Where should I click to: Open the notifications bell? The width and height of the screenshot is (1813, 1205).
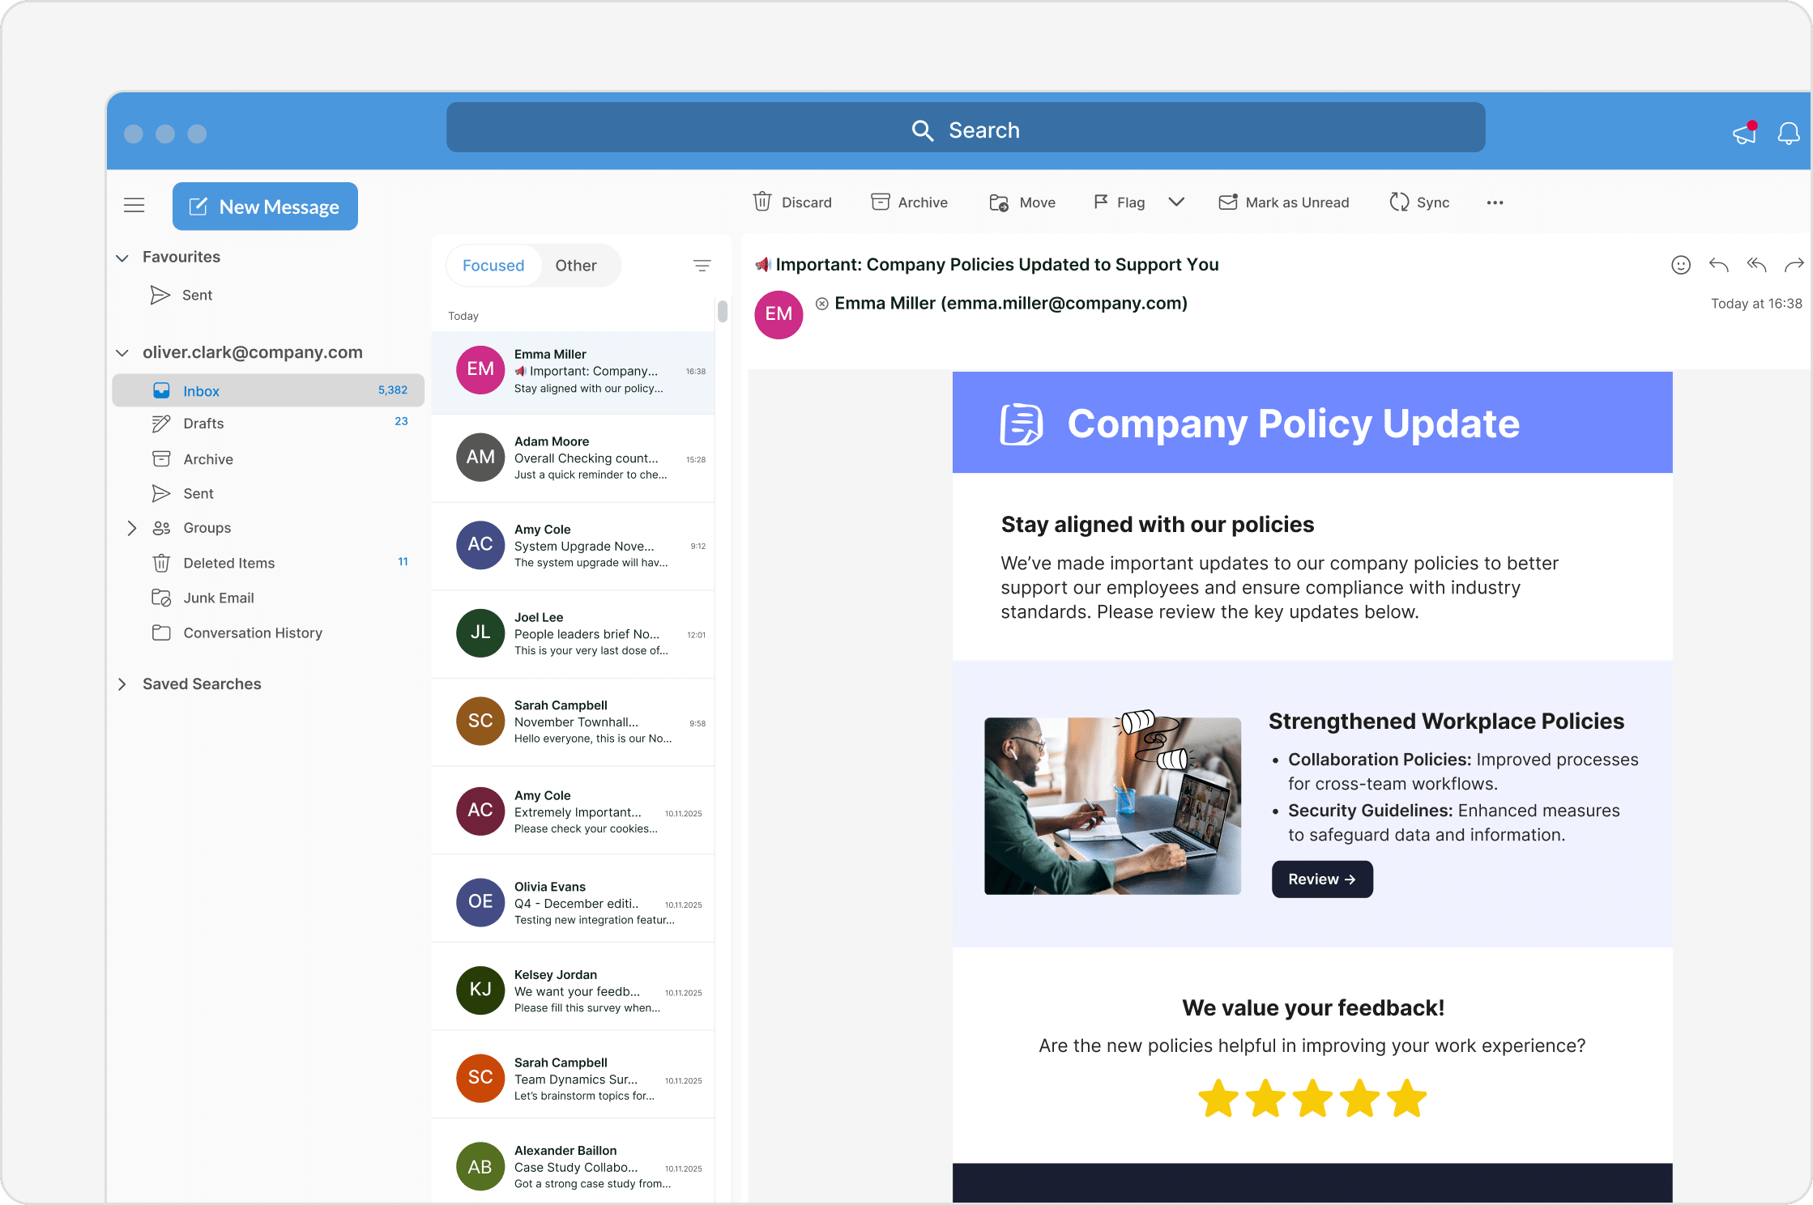click(1788, 133)
